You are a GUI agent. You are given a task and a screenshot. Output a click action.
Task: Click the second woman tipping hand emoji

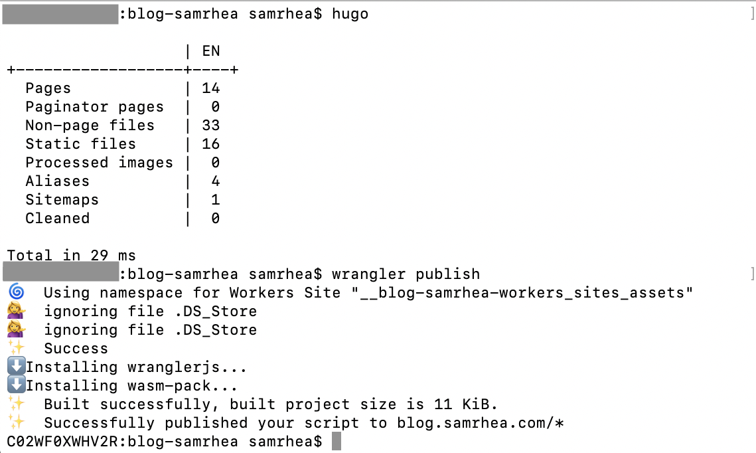coord(16,329)
